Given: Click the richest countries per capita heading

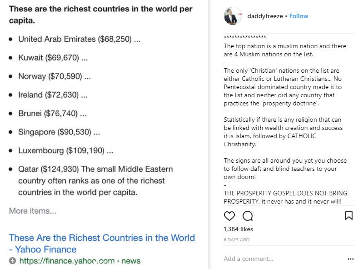Looking at the screenshot, I should pos(100,15).
